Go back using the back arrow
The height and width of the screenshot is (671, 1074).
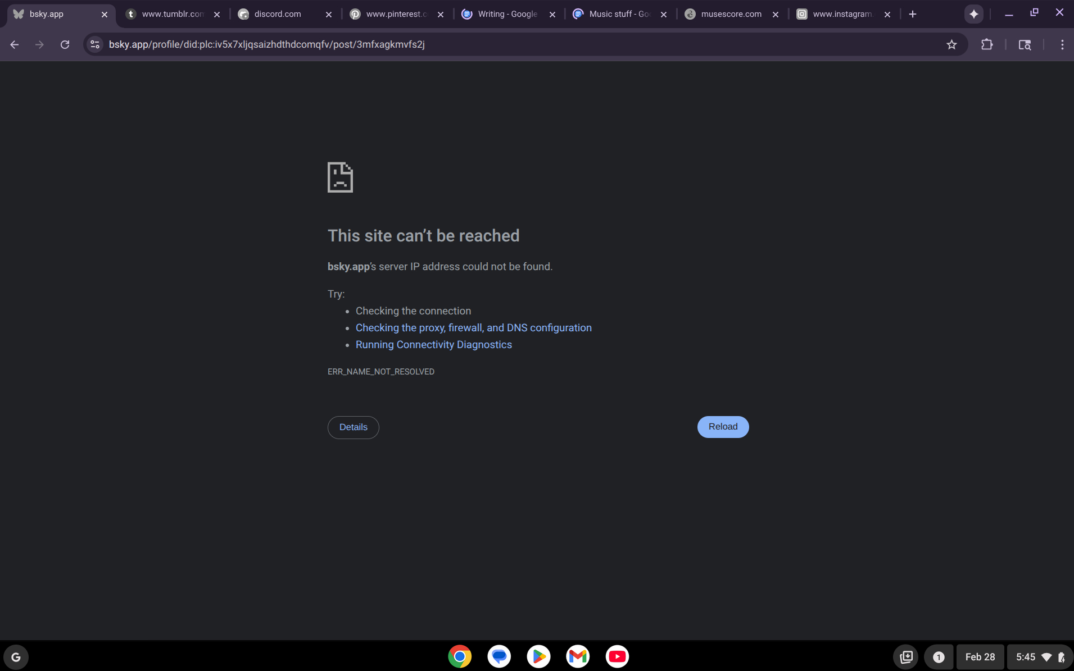(15, 45)
